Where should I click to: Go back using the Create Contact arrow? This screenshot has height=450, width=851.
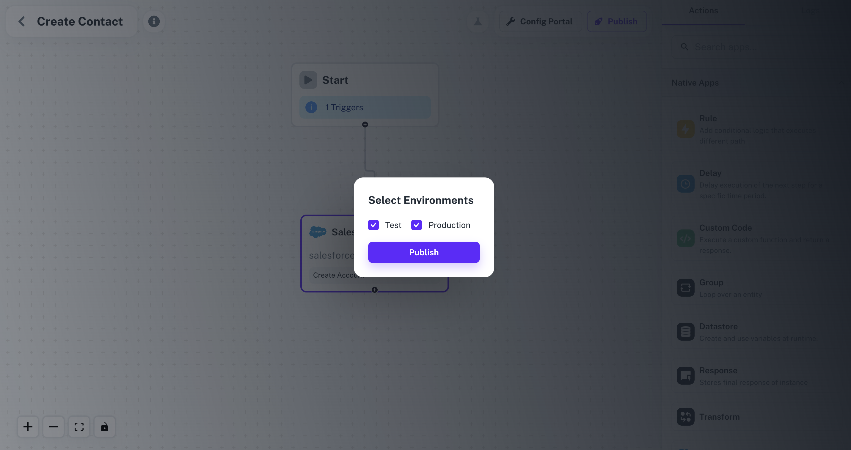pyautogui.click(x=21, y=21)
